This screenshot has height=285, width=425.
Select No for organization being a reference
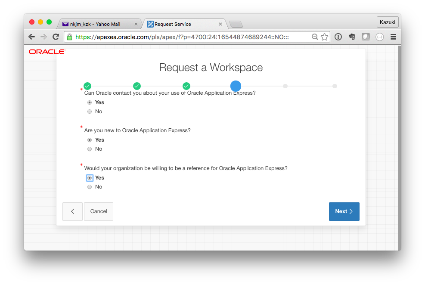90,187
